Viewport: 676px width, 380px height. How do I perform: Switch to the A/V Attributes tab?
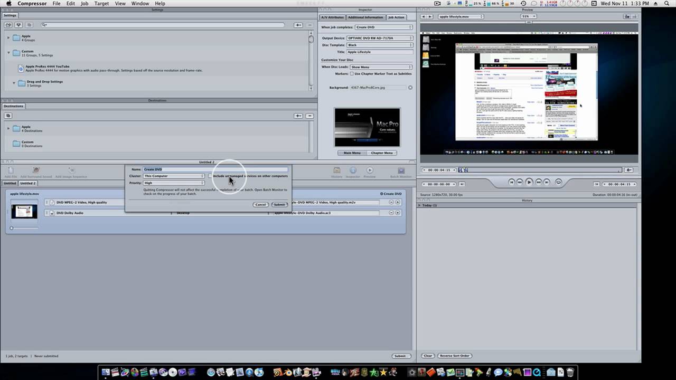pos(332,17)
